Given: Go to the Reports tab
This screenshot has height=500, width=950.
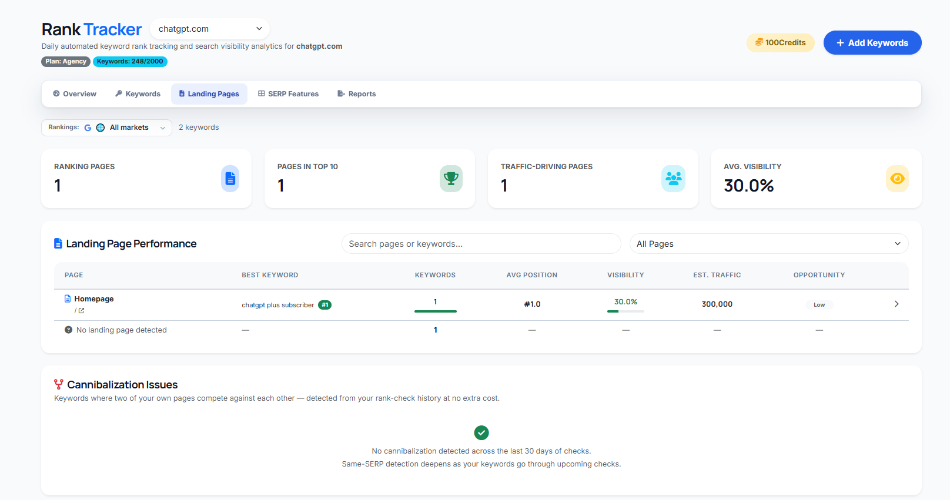Looking at the screenshot, I should click(357, 94).
